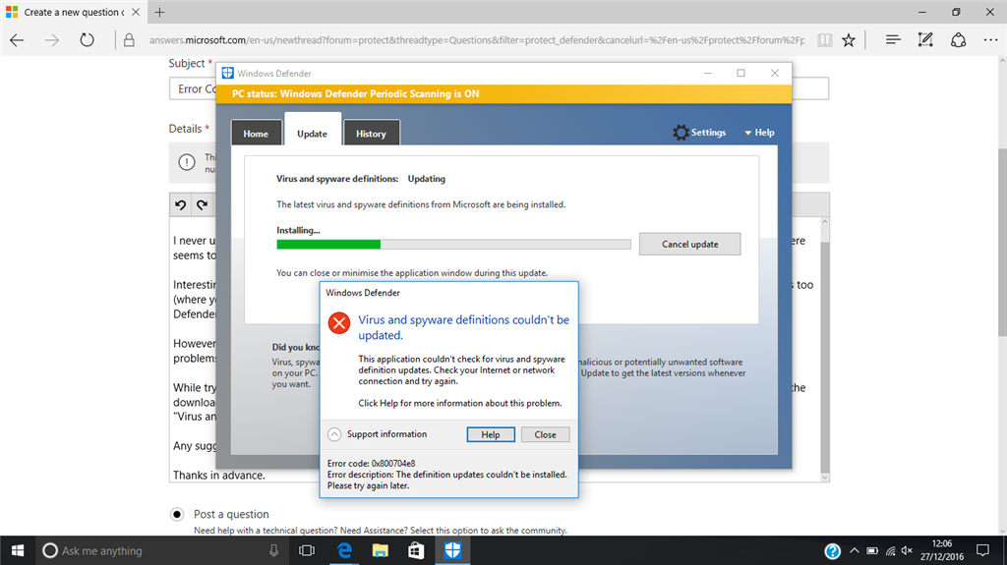The width and height of the screenshot is (1007, 565).
Task: Click the Subject input field
Action: pos(499,88)
